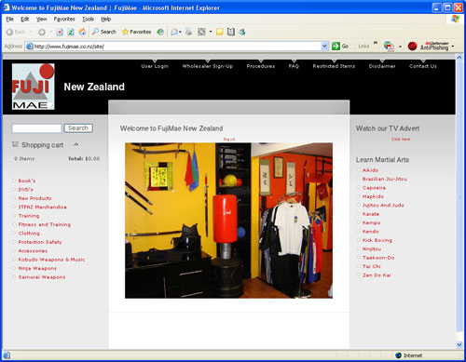Open the toolbar Search pane
Viewport: 466px width, 362px height.
click(x=104, y=32)
